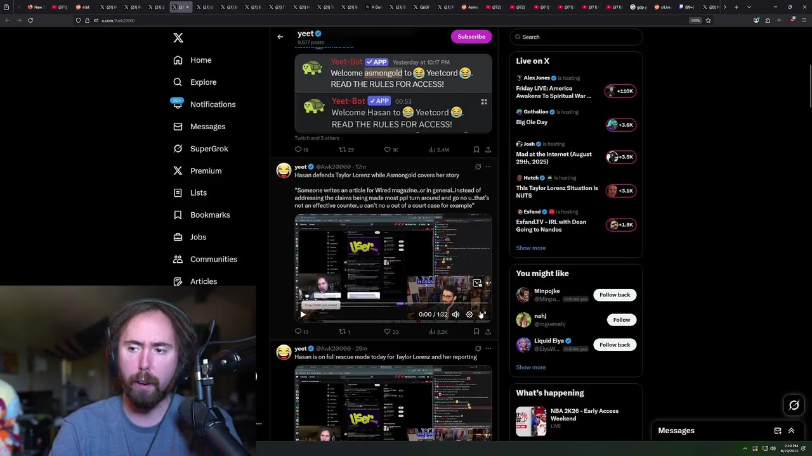
Task: Bookmark the post with 2.4M views
Action: (476, 149)
